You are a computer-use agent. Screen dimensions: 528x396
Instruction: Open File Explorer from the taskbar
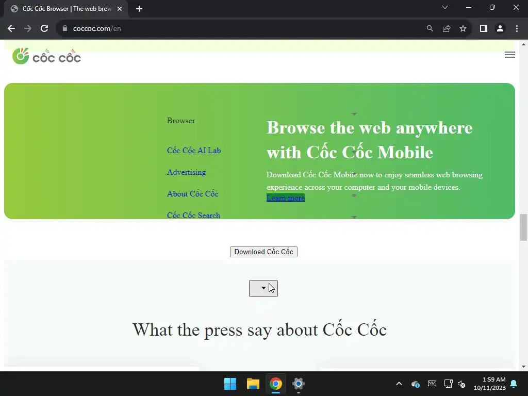253,384
